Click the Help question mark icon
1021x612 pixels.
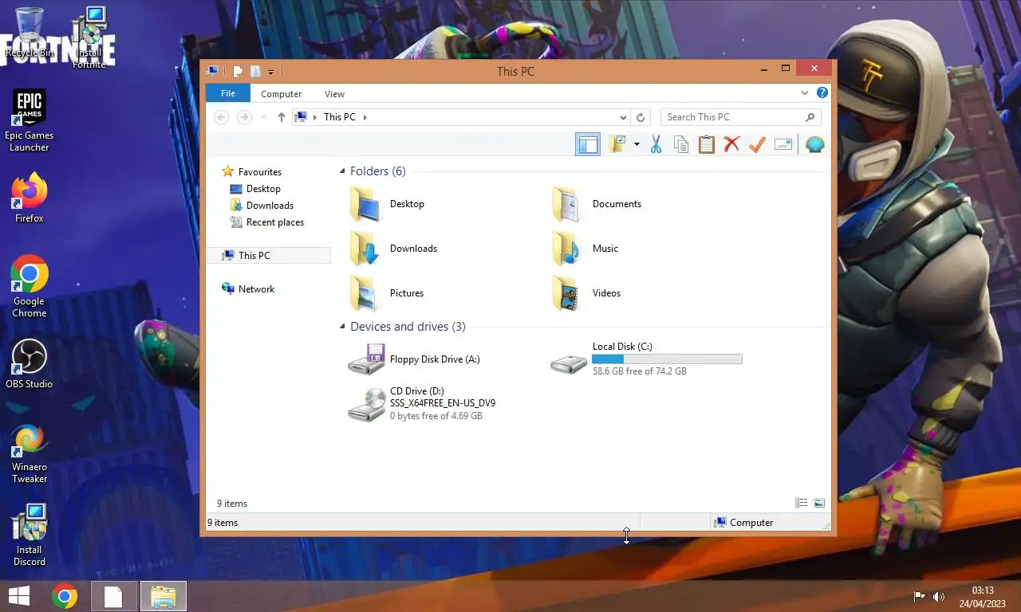(x=822, y=93)
